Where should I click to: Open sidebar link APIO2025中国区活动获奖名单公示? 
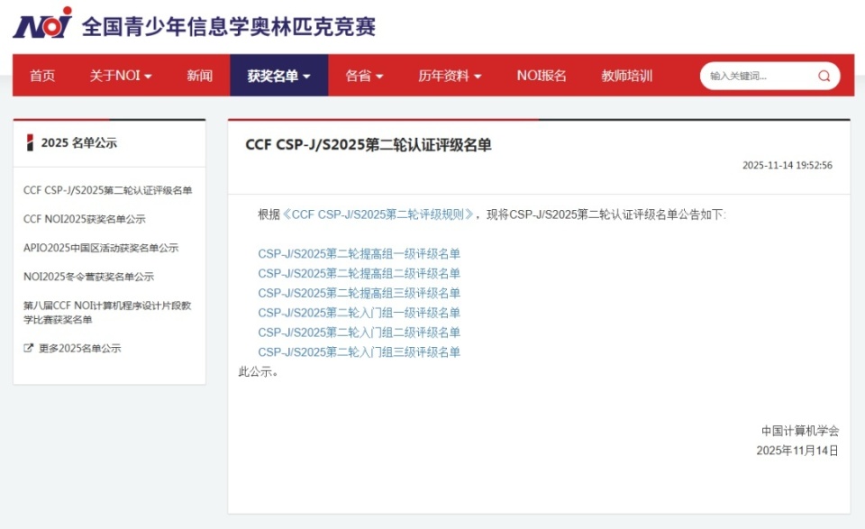[x=101, y=248]
